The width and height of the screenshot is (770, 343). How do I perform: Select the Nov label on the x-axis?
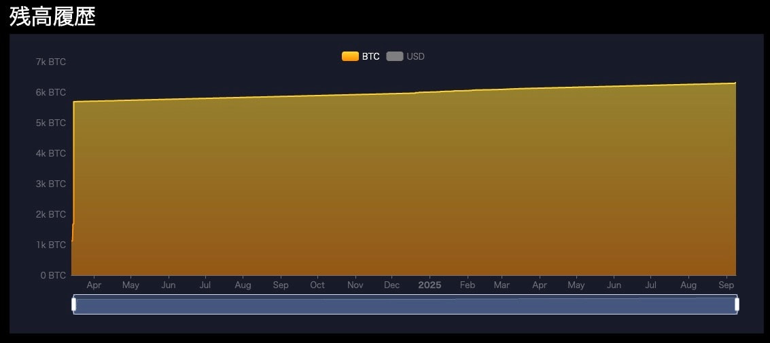(x=355, y=285)
